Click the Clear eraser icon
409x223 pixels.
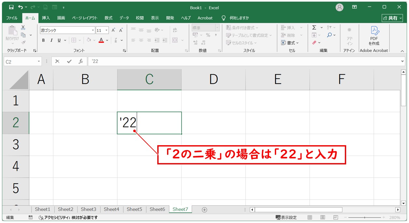coord(314,43)
